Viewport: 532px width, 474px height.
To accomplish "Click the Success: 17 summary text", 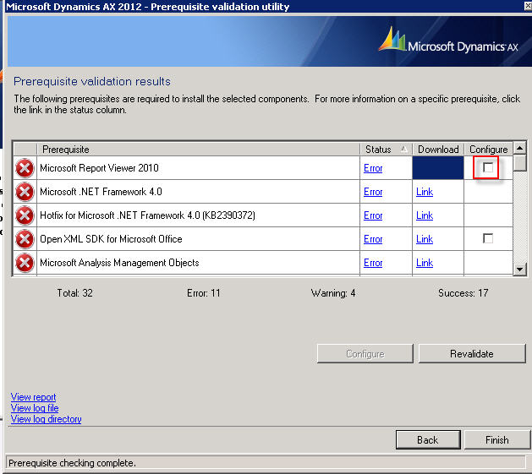I will (x=463, y=293).
